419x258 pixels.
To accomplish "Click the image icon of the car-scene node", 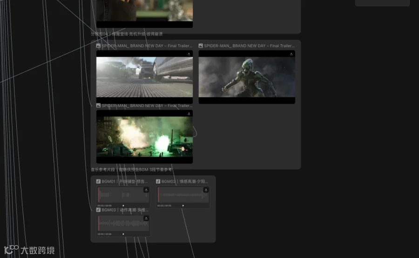I will 98,46.
